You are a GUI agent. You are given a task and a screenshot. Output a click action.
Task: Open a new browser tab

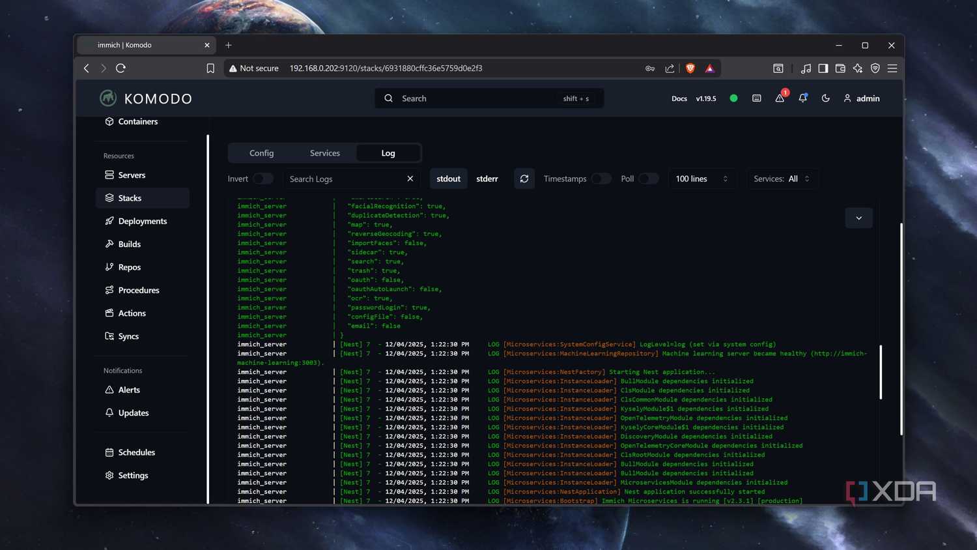click(x=229, y=45)
